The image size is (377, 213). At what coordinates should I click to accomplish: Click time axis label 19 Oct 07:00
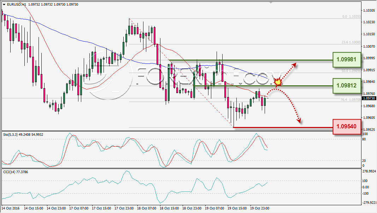point(214,208)
